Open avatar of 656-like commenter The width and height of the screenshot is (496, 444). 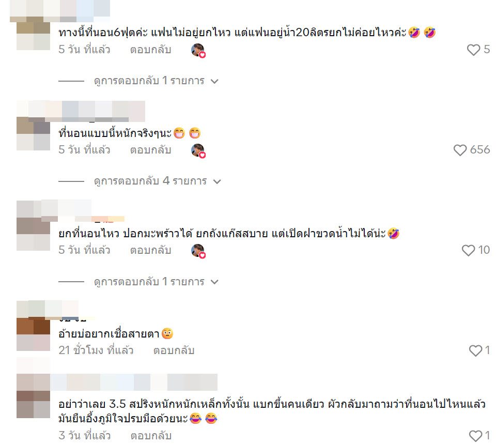point(33,133)
